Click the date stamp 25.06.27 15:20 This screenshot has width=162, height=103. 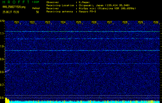click(x=11, y=12)
